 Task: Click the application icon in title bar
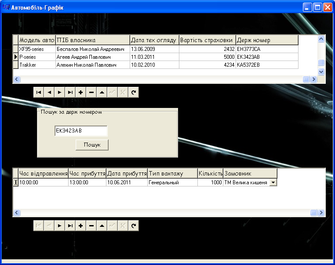coord(6,7)
